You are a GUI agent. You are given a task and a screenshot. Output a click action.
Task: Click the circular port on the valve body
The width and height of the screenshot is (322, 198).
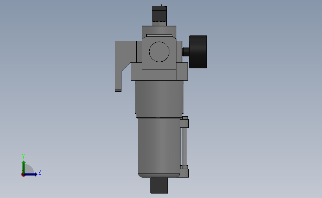tap(159, 52)
